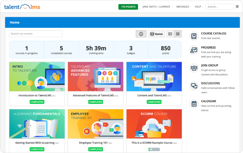
Task: Click the SCORM course 0% progress bar
Action: pos(154,149)
